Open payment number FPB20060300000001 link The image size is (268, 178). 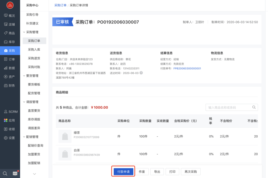click(x=187, y=68)
